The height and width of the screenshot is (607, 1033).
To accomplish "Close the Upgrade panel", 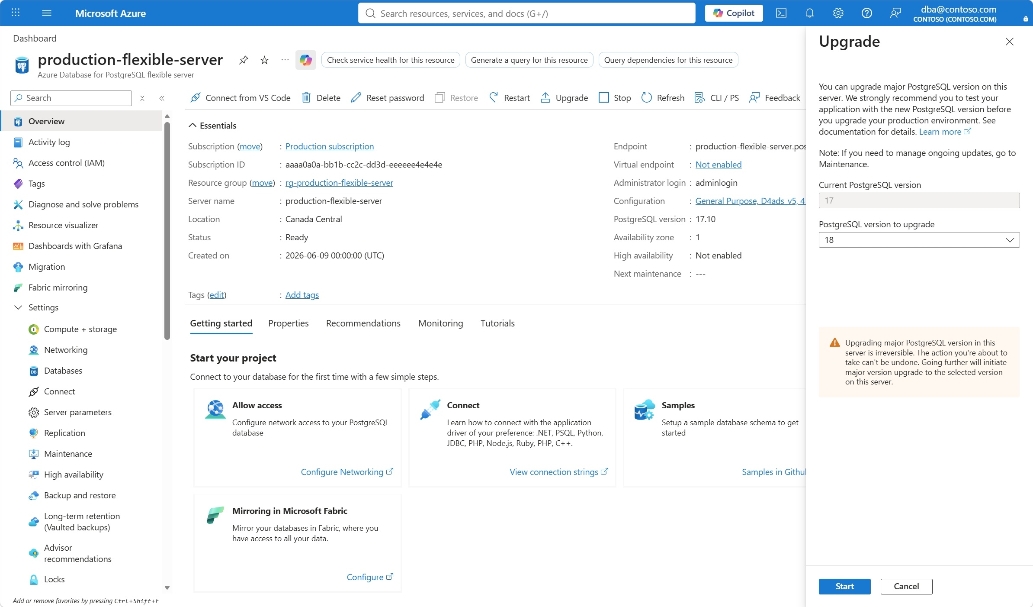I will tap(1010, 42).
